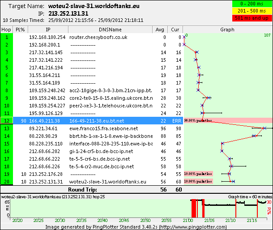Click the 90.00% packet loss bar
This screenshot has width=273, height=230.
click(x=228, y=120)
